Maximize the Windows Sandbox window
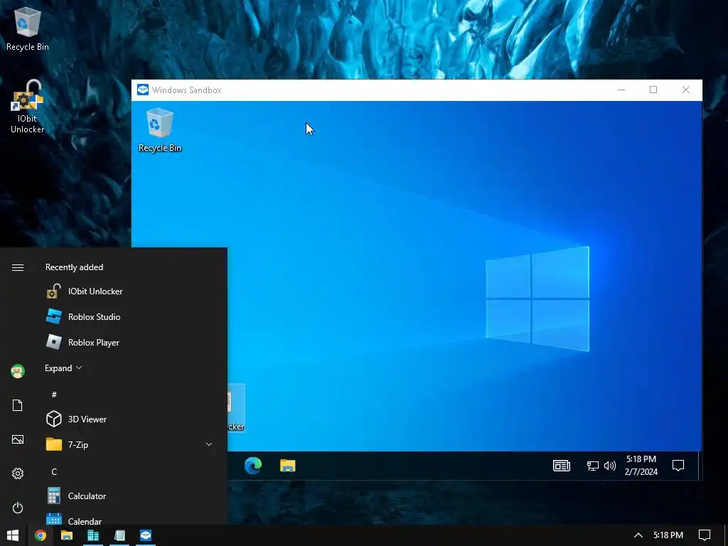The width and height of the screenshot is (728, 546). [x=653, y=90]
